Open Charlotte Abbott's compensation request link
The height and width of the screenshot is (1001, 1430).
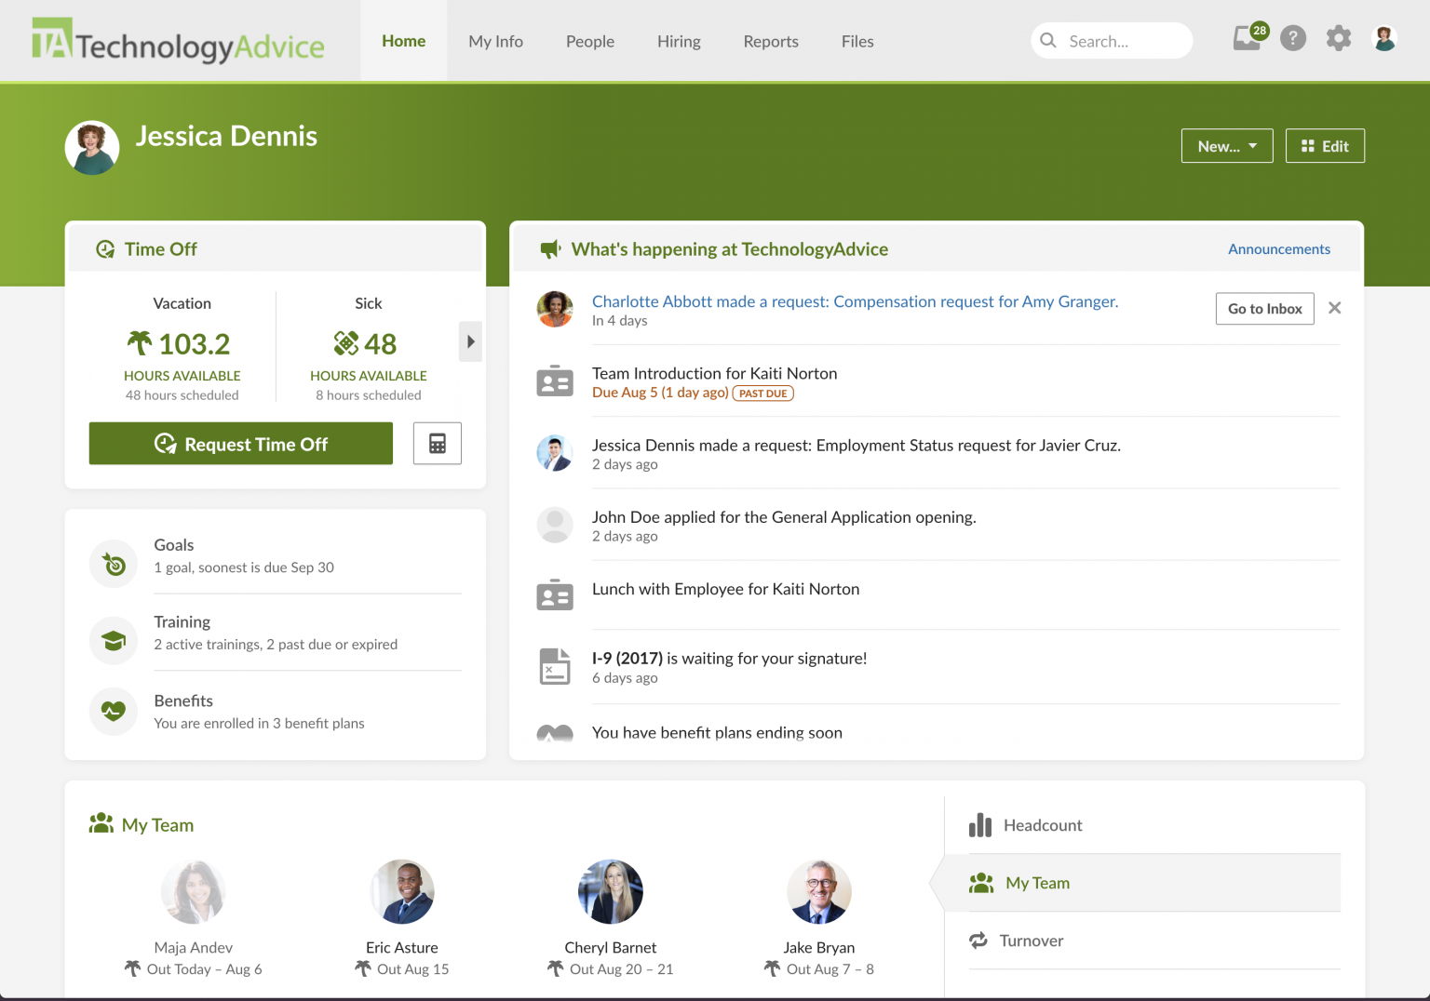[x=855, y=301]
